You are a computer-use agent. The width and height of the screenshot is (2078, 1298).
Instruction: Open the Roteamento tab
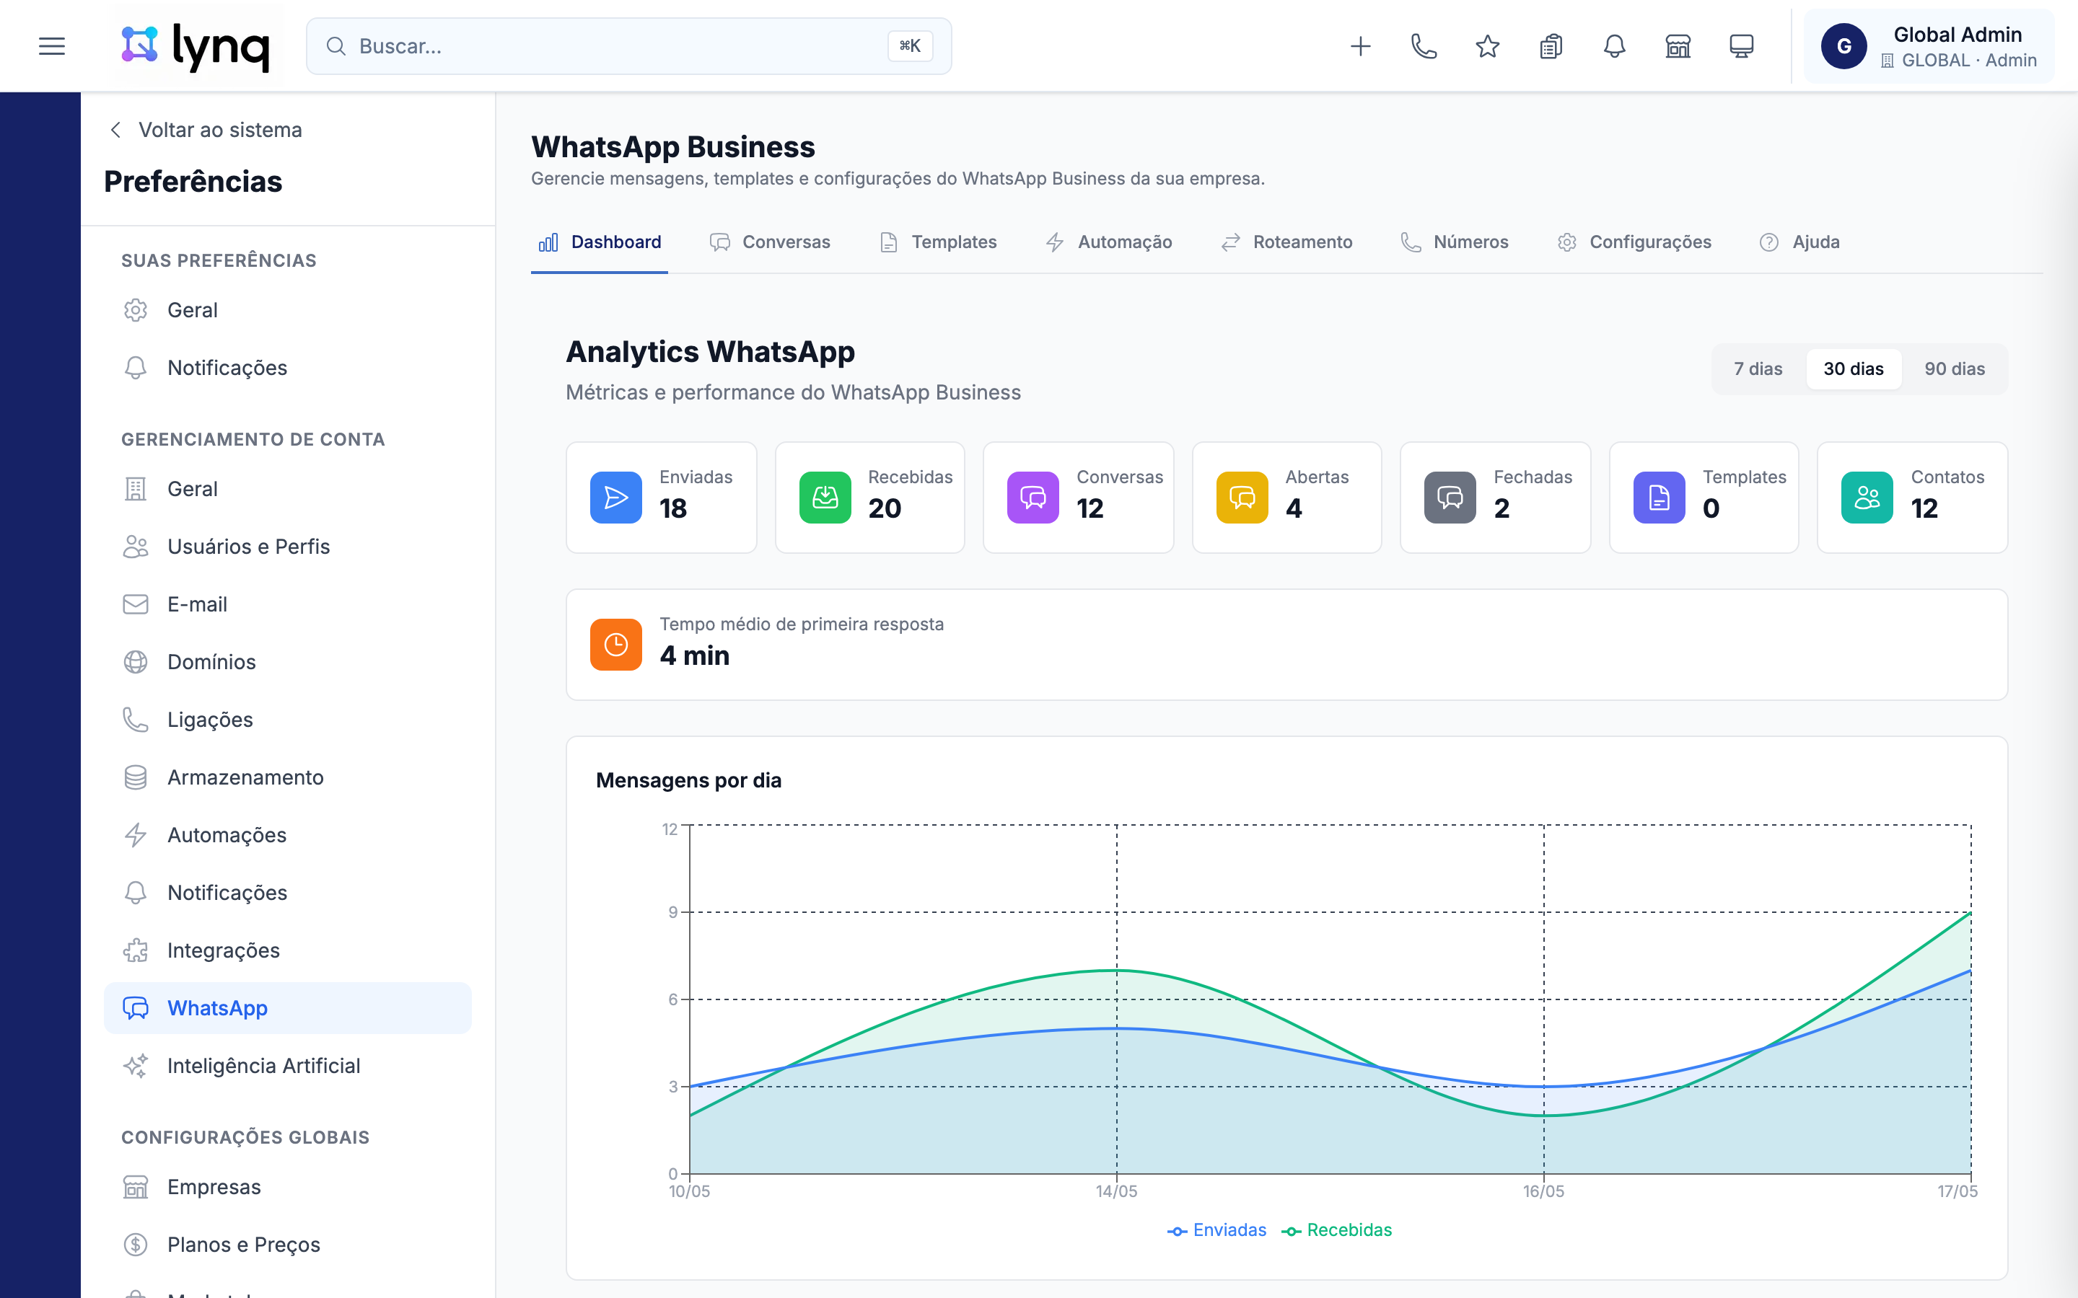tap(1286, 242)
